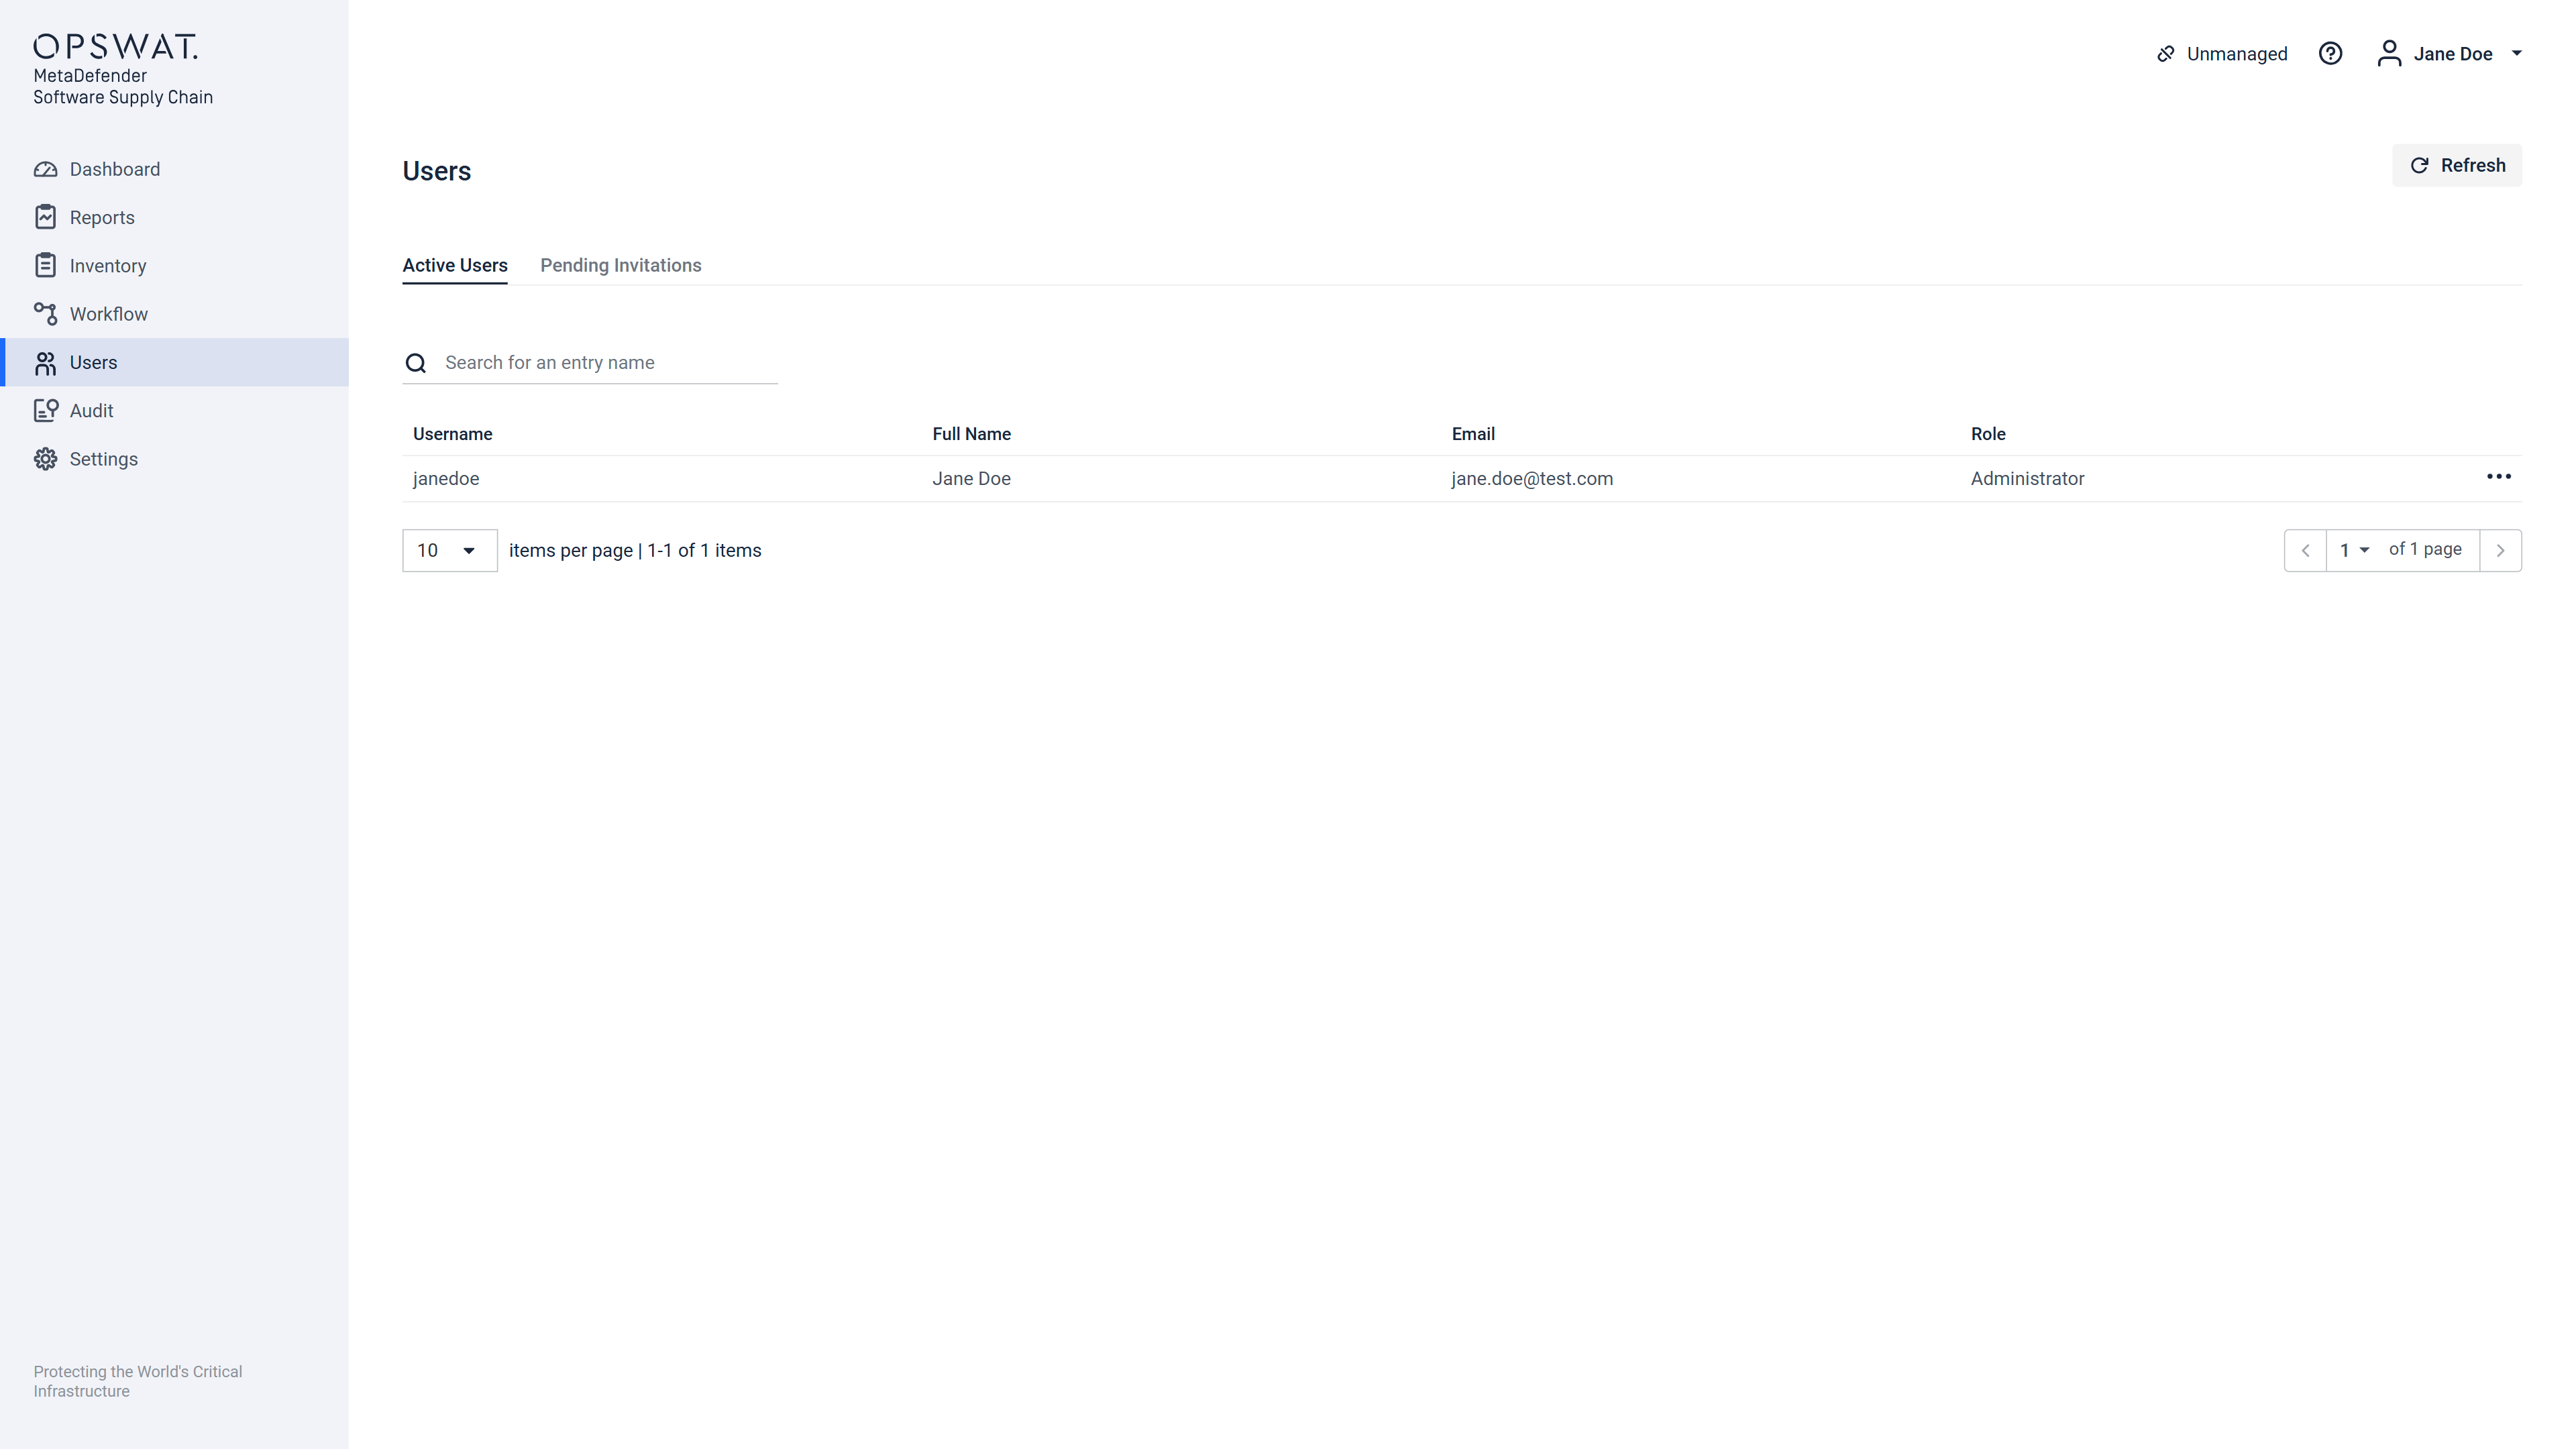Go to next page arrow
This screenshot has width=2576, height=1449.
(x=2500, y=551)
